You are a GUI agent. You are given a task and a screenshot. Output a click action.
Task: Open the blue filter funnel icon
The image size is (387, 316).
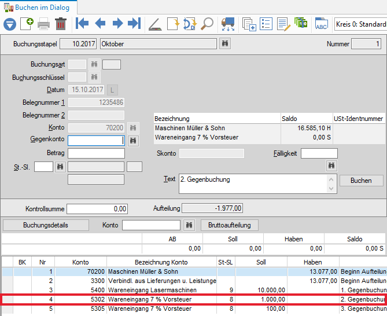pos(10,24)
